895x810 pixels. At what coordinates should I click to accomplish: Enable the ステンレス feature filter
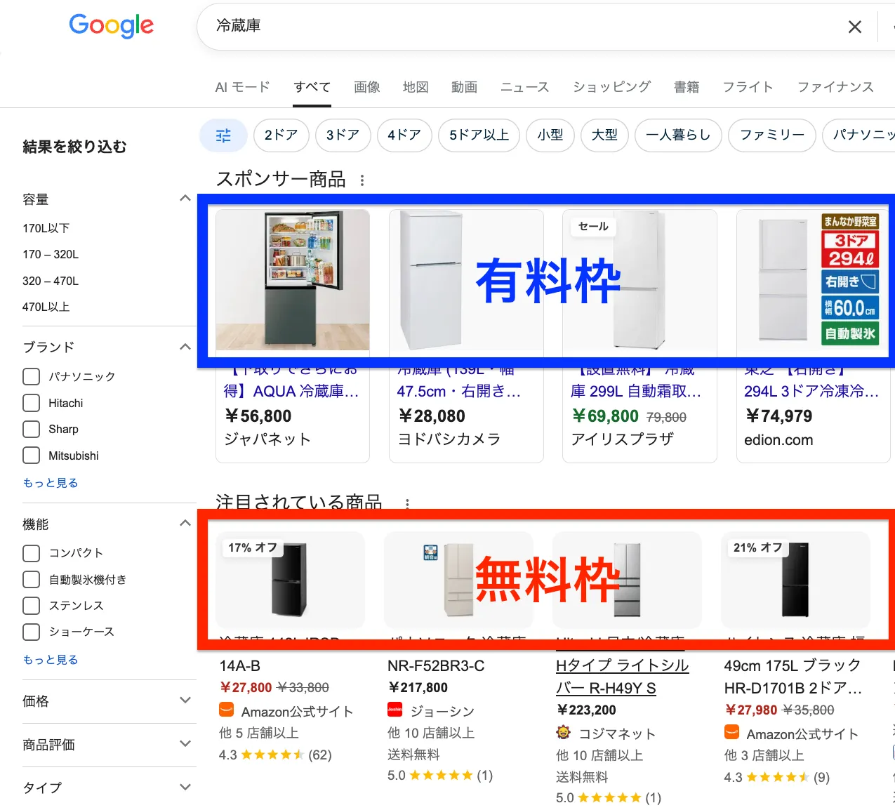[x=32, y=605]
